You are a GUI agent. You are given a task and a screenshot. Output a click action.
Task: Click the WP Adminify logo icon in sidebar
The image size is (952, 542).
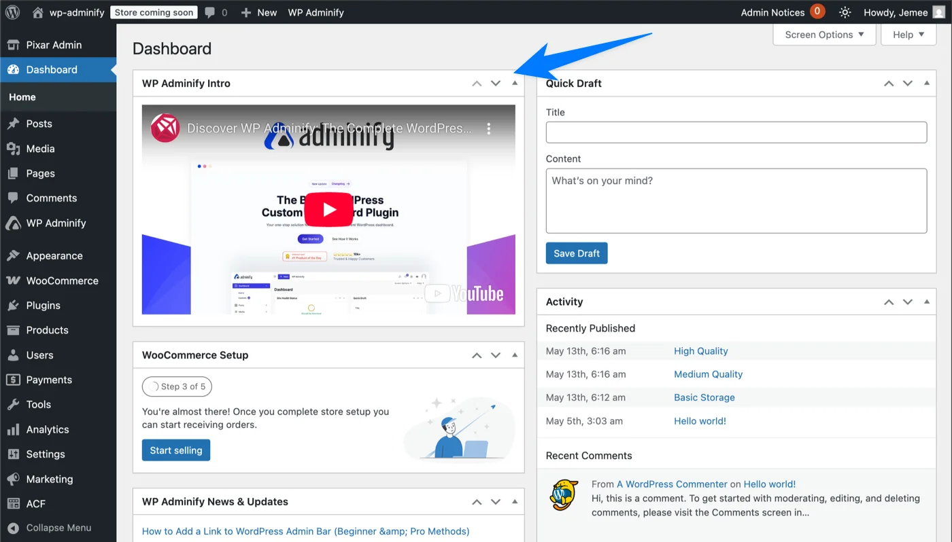13,223
